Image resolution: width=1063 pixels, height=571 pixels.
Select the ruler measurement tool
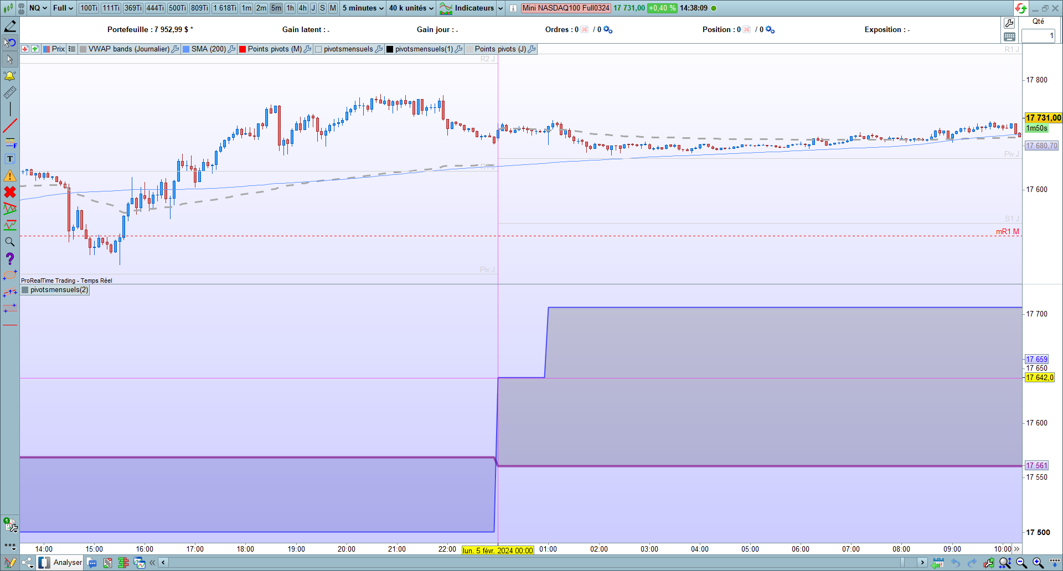[x=10, y=92]
